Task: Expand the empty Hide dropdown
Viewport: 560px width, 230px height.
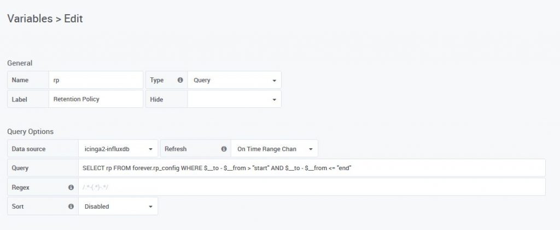Action: click(x=234, y=99)
